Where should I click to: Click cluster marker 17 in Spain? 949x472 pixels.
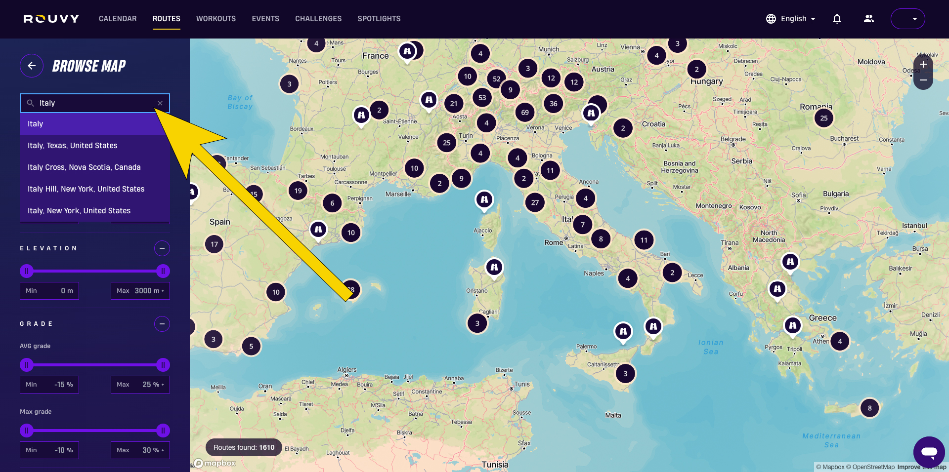point(215,244)
